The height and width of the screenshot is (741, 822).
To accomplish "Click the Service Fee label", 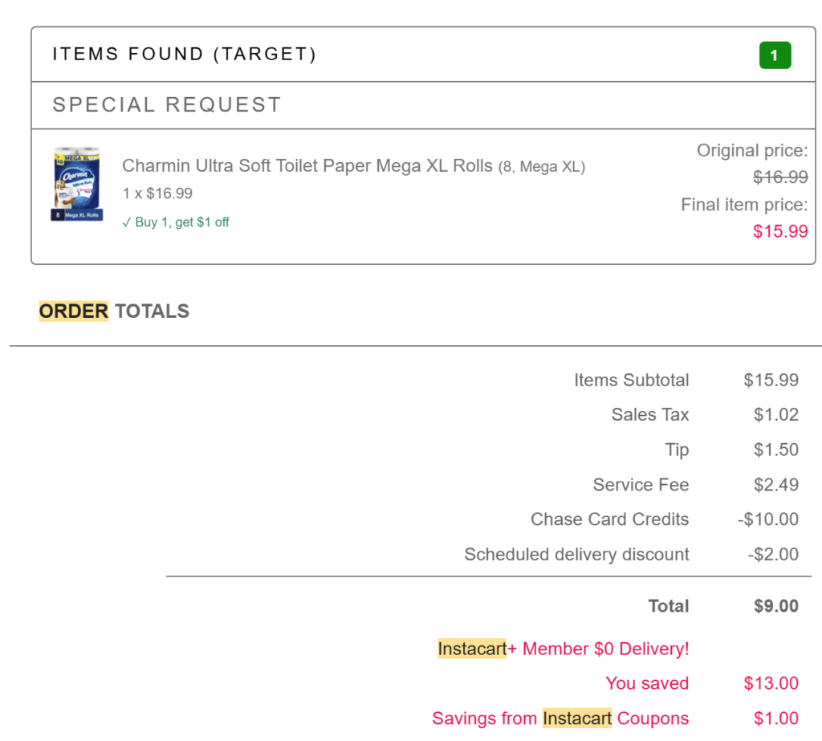I will [x=641, y=485].
